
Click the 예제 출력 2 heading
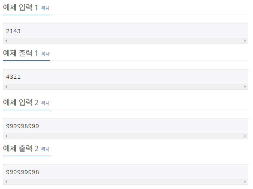coord(21,148)
